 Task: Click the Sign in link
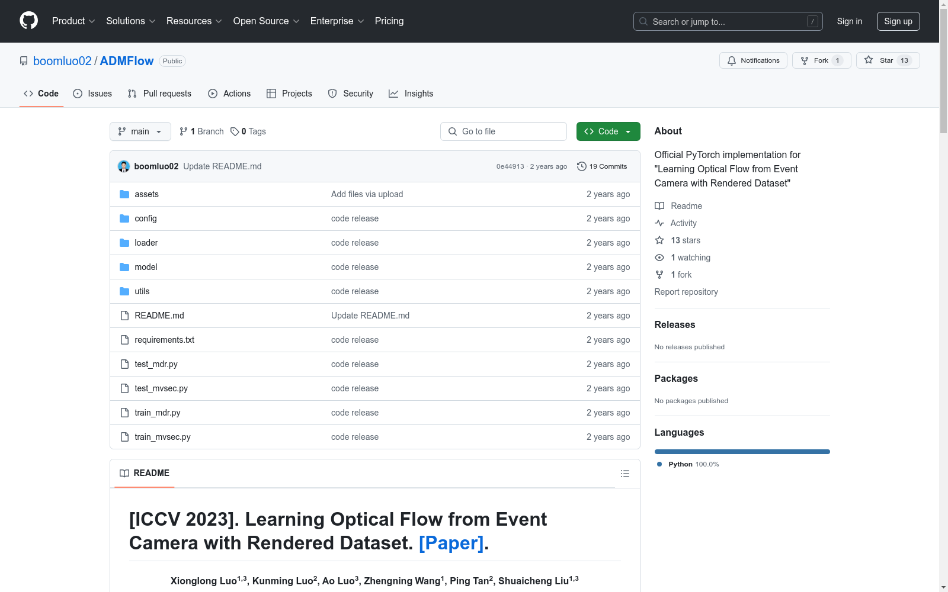(x=850, y=21)
